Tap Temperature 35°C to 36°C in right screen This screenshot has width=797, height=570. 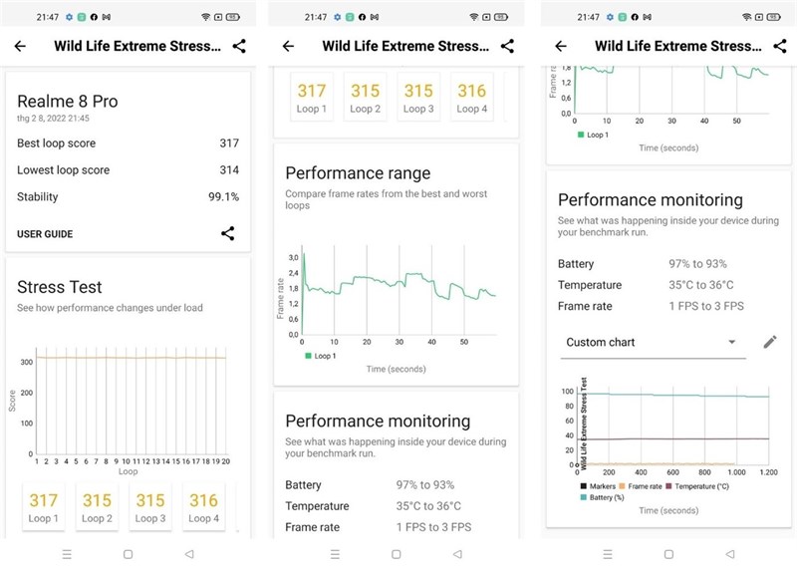[x=646, y=285]
